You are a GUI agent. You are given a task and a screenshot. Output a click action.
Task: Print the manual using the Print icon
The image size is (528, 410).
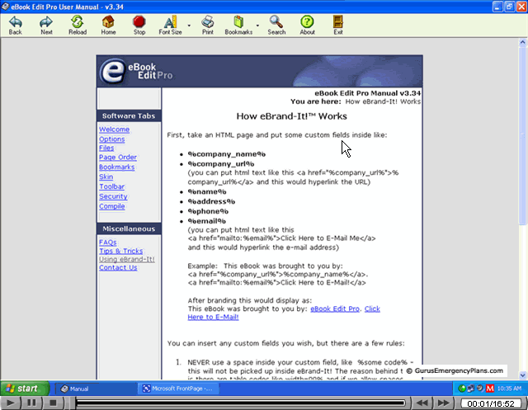click(207, 26)
